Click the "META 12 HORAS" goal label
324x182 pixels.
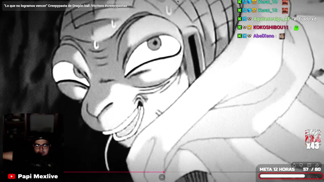coord(277,169)
